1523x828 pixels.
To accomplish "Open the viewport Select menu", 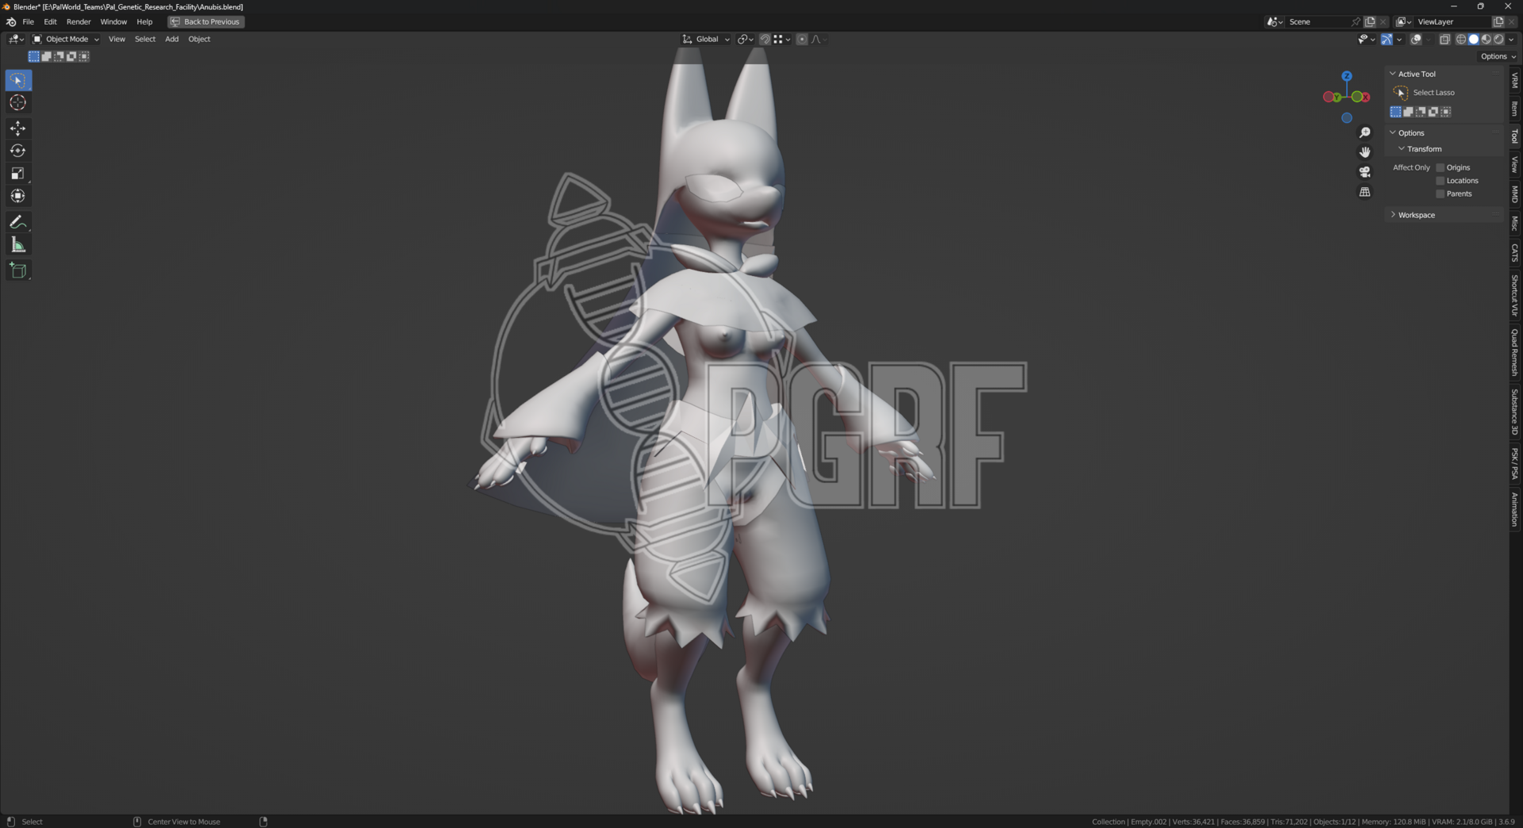I will click(145, 39).
